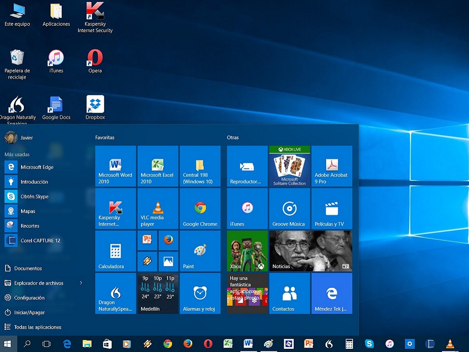Select the iTunes desktop shortcut

[x=56, y=61]
